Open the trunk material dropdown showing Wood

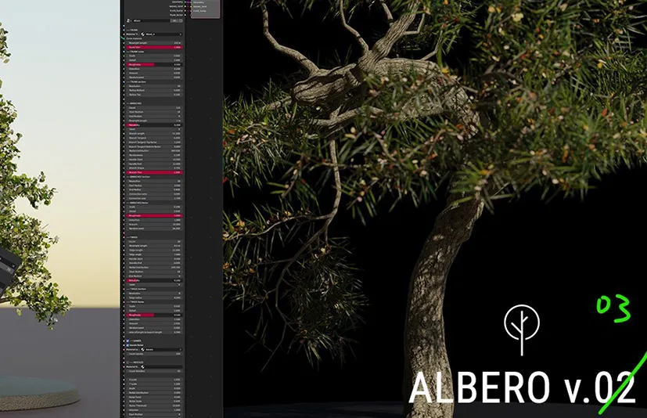click(x=161, y=34)
